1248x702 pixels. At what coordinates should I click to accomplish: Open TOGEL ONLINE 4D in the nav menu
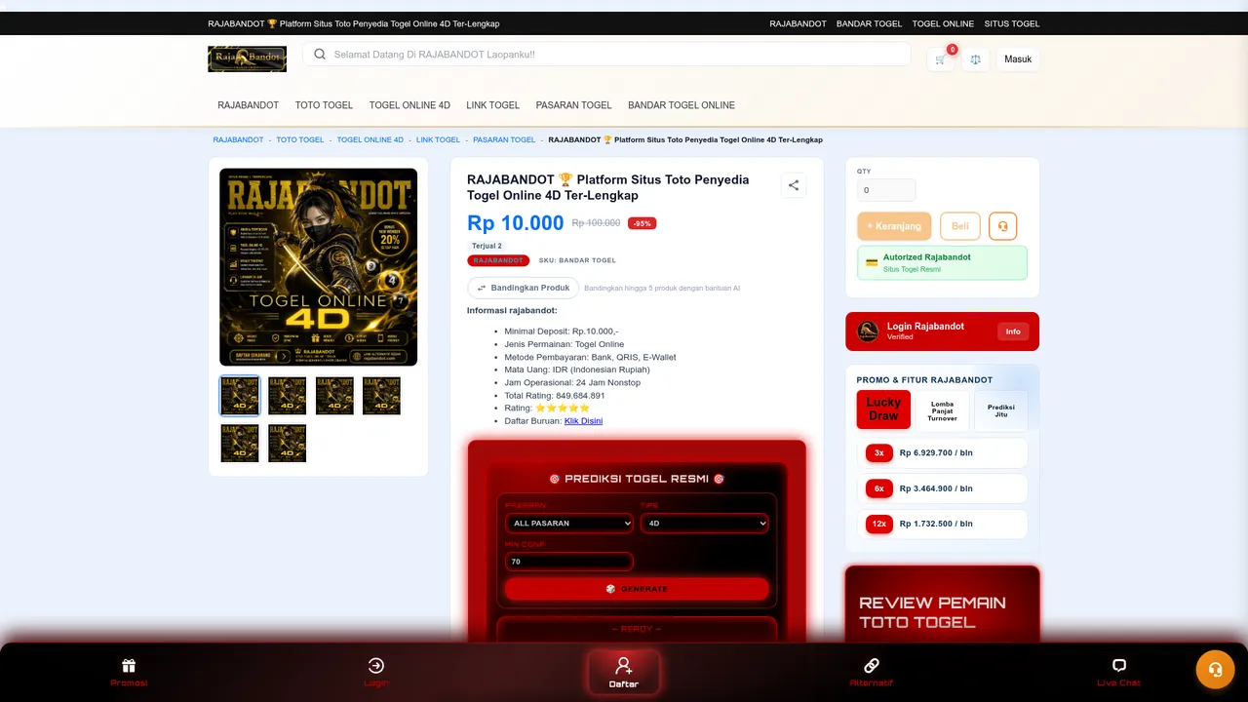click(409, 105)
